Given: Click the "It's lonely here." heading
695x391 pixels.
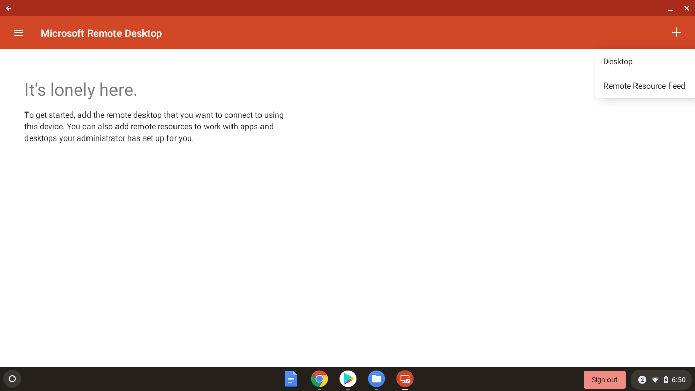Looking at the screenshot, I should coord(81,90).
